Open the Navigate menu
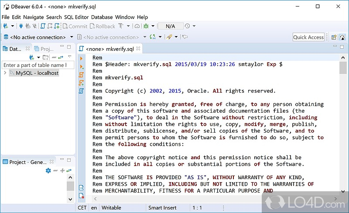The height and width of the screenshot is (213, 349). pyautogui.click(x=34, y=17)
